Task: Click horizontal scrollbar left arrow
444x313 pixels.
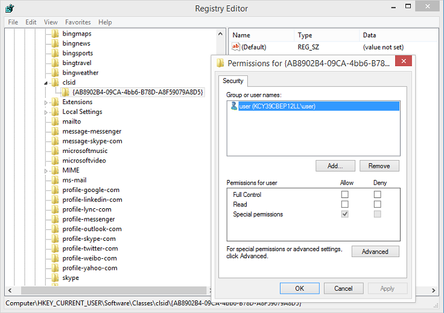Action: pyautogui.click(x=10, y=290)
